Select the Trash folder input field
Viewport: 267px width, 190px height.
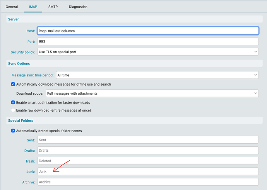click(147, 161)
